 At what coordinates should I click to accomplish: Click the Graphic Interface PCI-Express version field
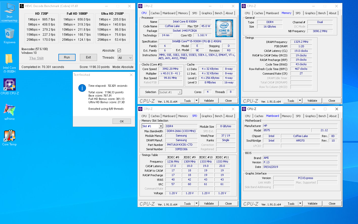tap(305, 178)
